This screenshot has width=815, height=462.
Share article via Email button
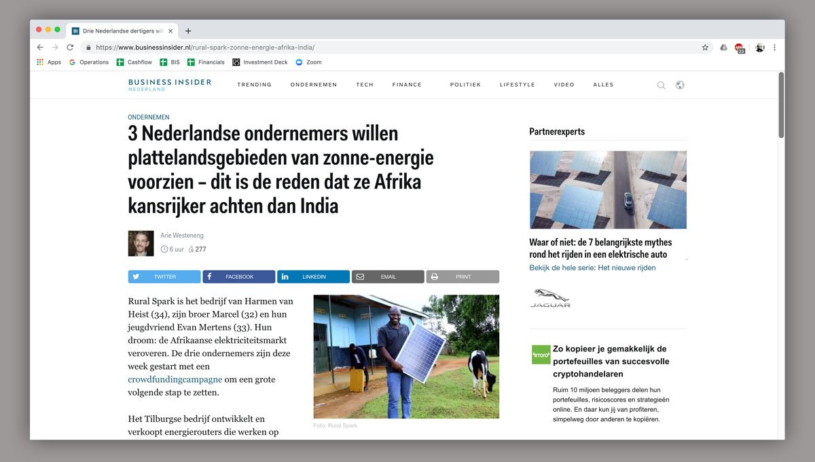(388, 277)
